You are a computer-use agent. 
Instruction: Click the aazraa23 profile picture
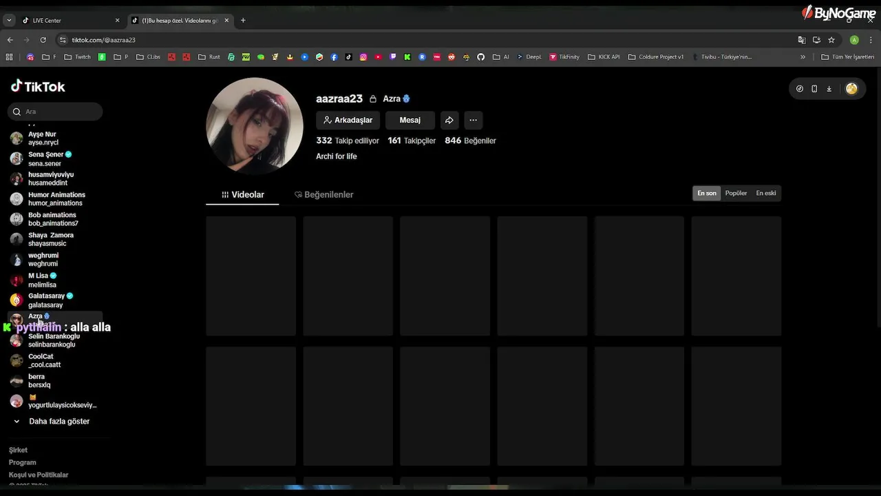coord(255,125)
